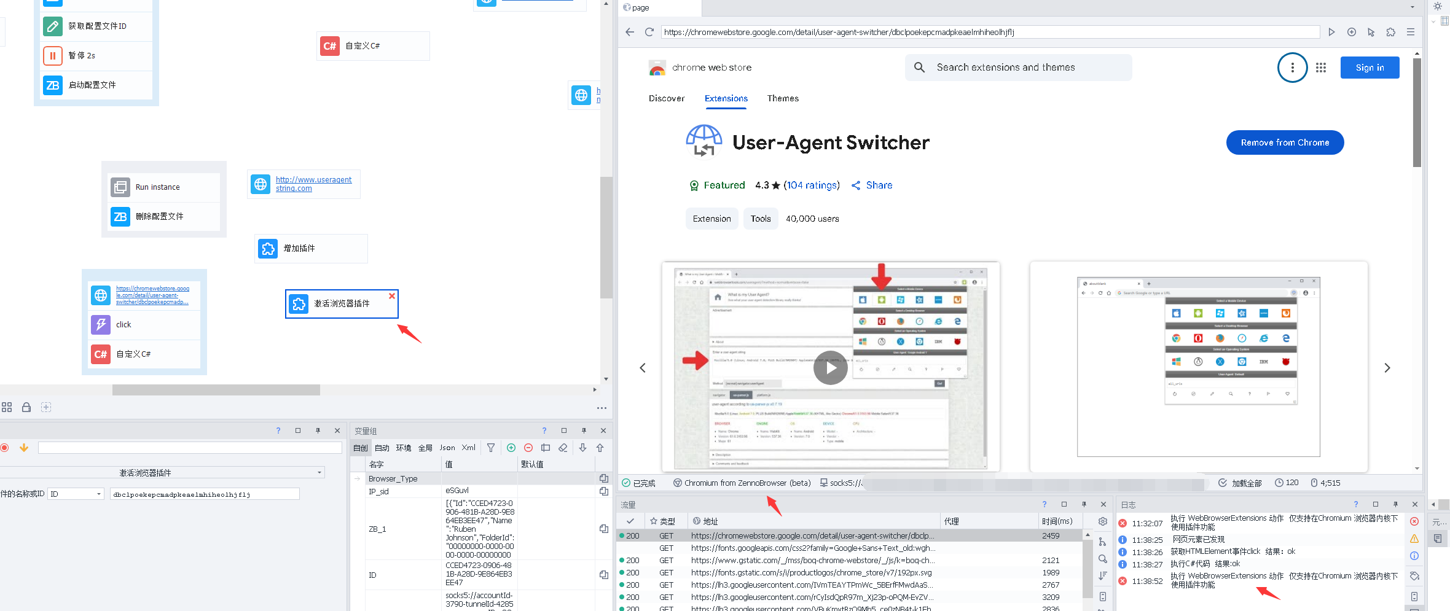Click the magnifier icon in traffic panel

[1103, 559]
